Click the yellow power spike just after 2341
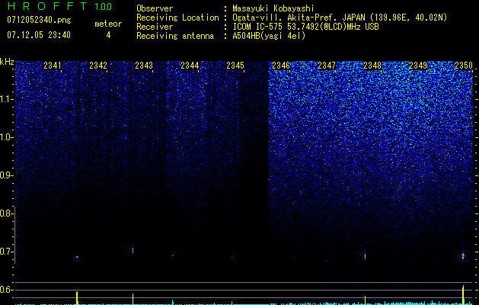This screenshot has height=305, width=479. (77, 298)
